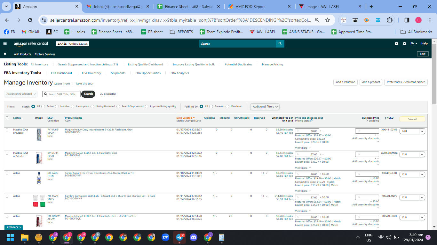Viewport: 437px width, 245px height.
Task: Open the Seller Central messages envelope icon
Action: click(x=397, y=44)
